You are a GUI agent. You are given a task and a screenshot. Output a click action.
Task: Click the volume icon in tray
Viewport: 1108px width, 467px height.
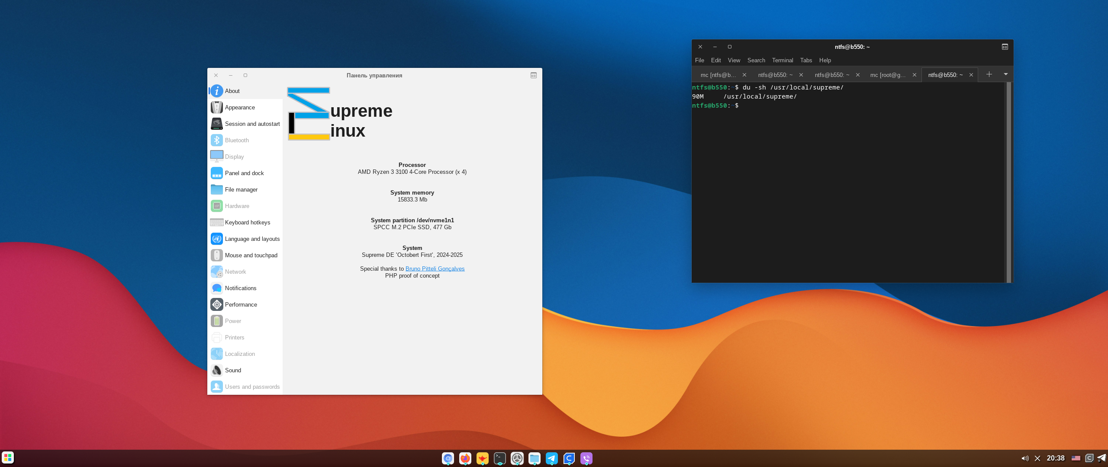1025,458
